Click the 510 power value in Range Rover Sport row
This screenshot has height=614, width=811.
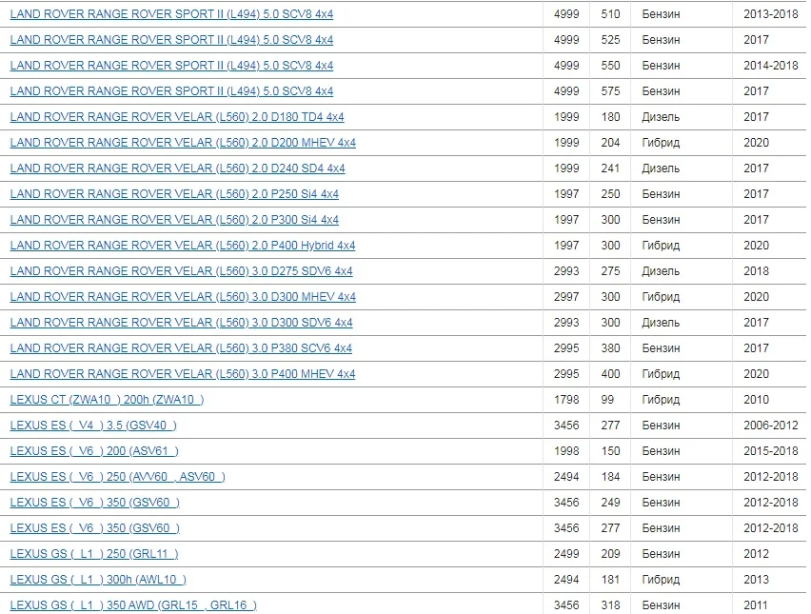610,14
